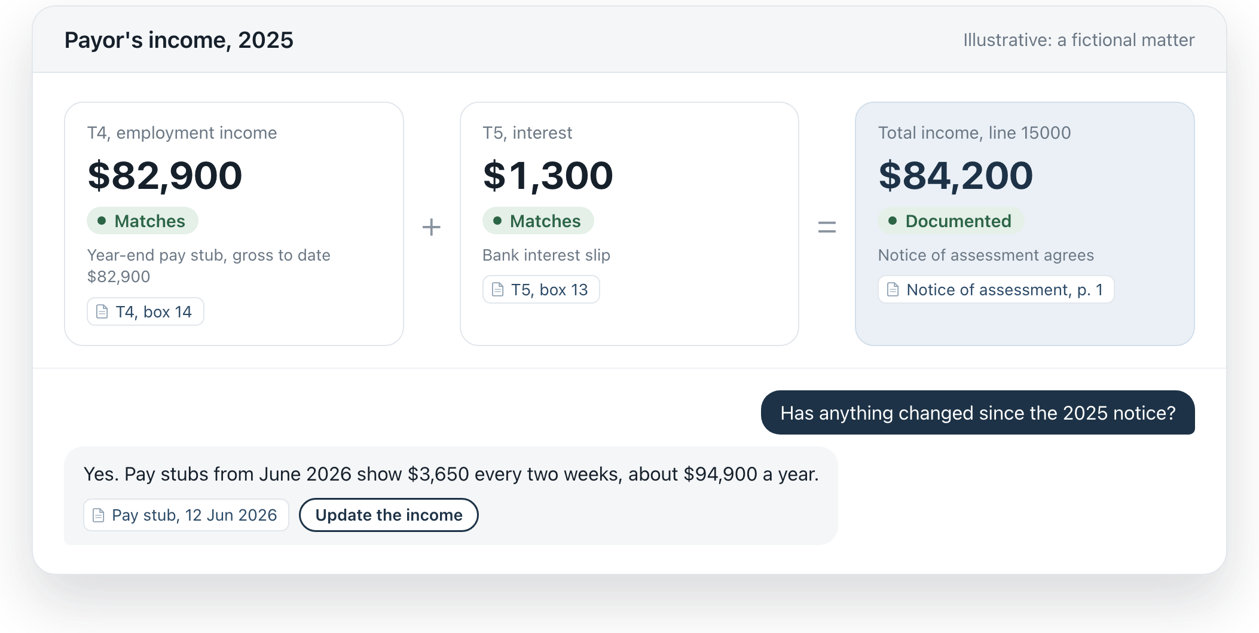Select the $82,900 employment income amount

coord(165,176)
